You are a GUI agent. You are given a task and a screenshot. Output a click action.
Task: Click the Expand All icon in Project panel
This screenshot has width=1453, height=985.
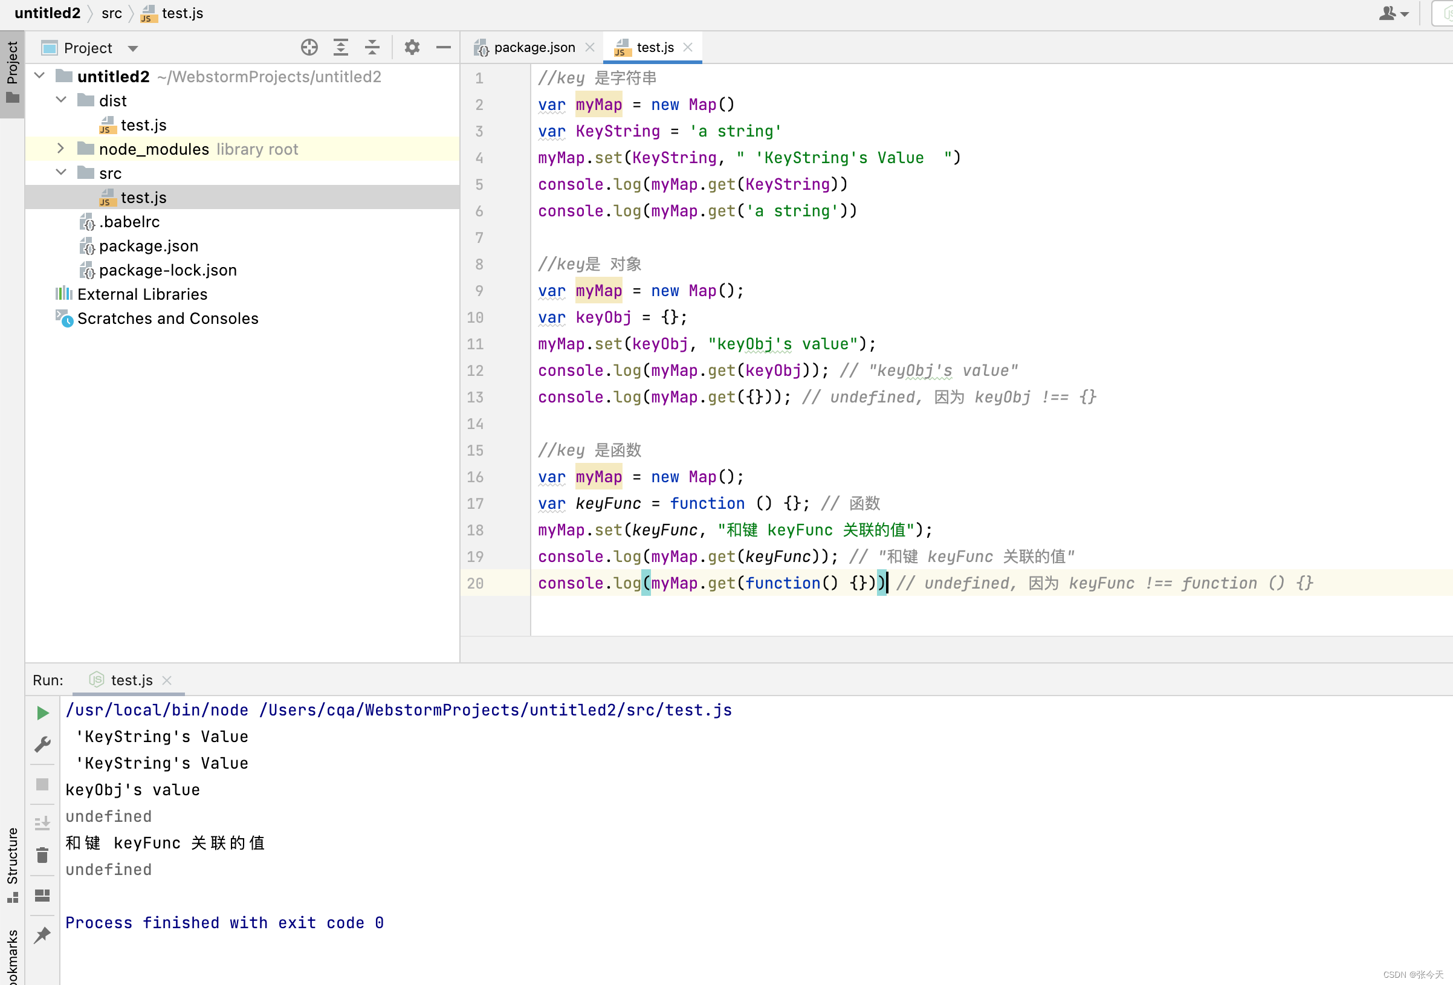pyautogui.click(x=341, y=48)
